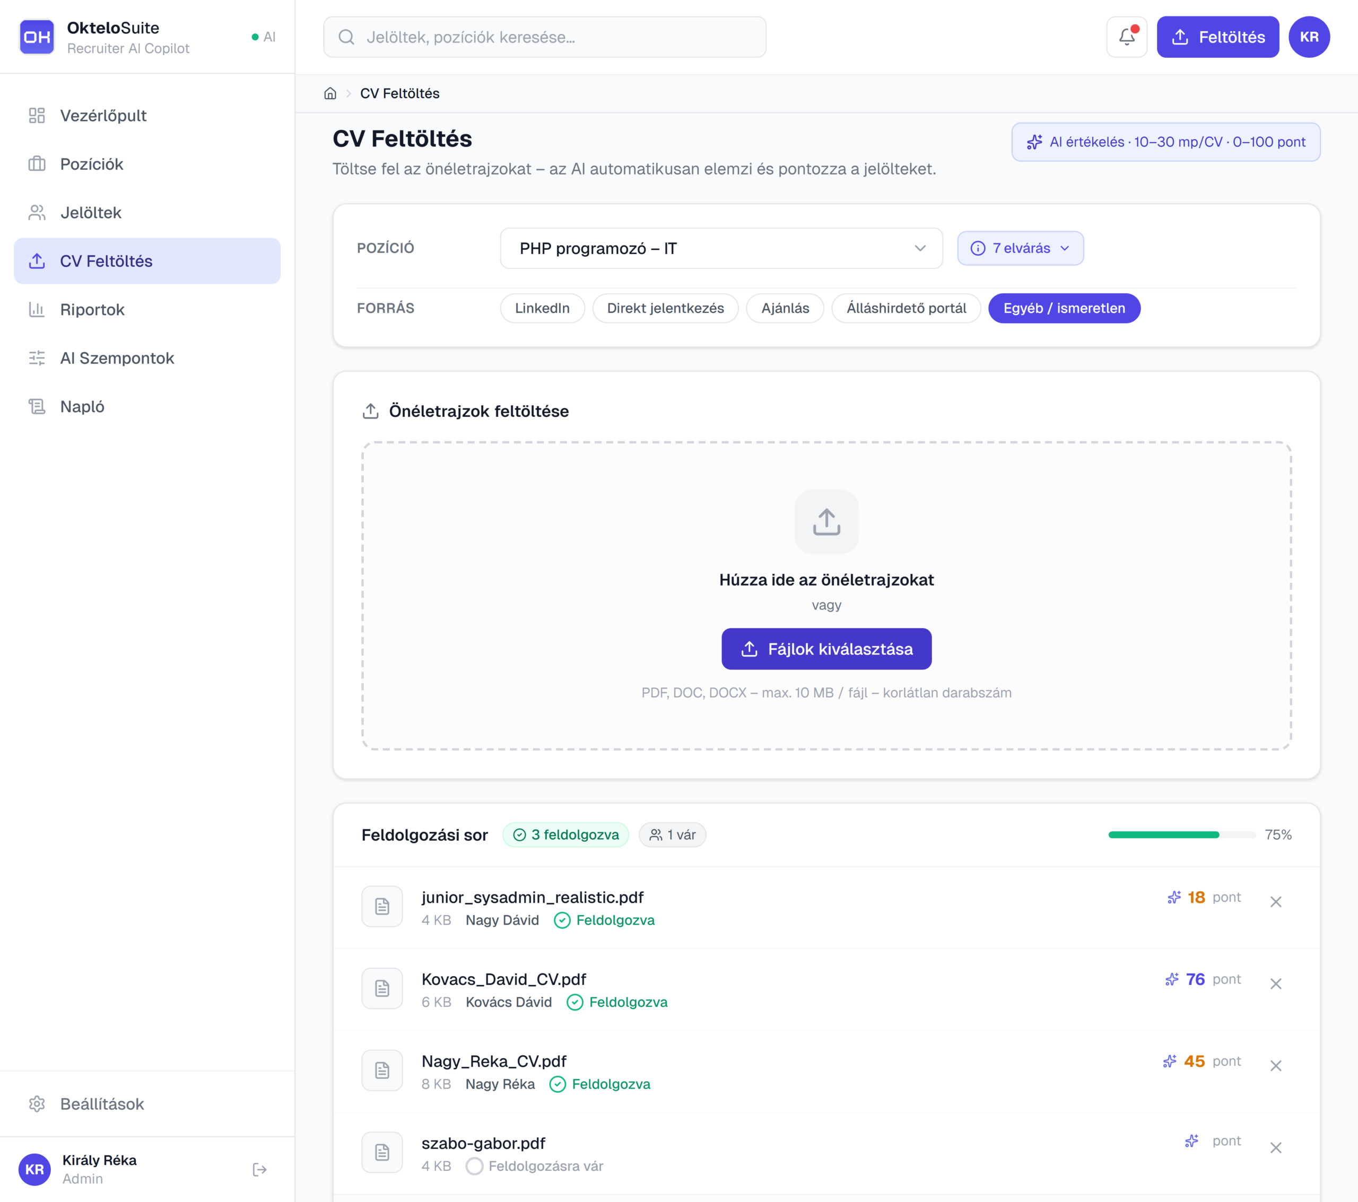Remove szabo-gabor.pdf from the queue
This screenshot has width=1358, height=1202.
click(1275, 1147)
